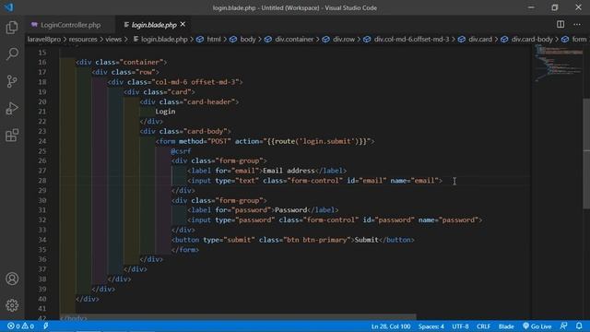Screen dimensions: 590x332
Task: Click 'col-md-6 offset-md-3' class value
Action: tap(195, 82)
